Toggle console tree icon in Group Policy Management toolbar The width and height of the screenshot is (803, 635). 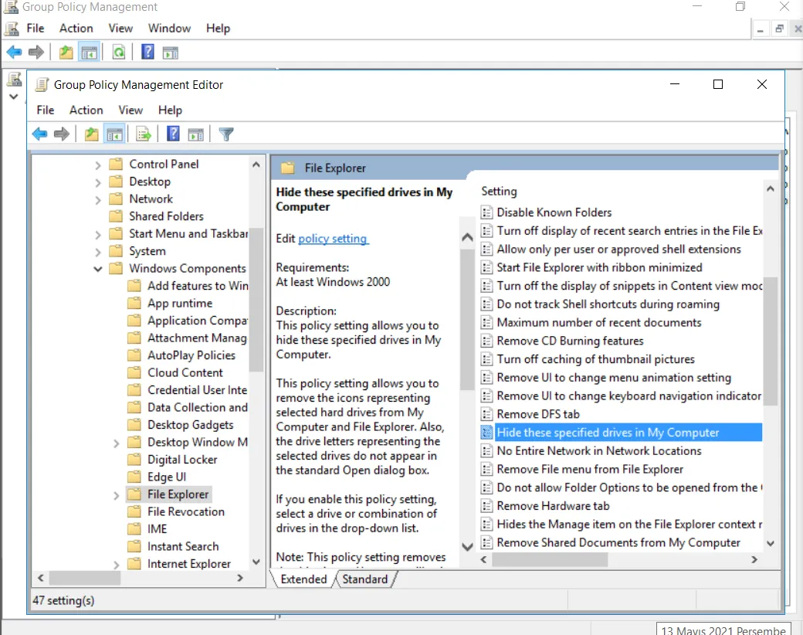click(90, 53)
